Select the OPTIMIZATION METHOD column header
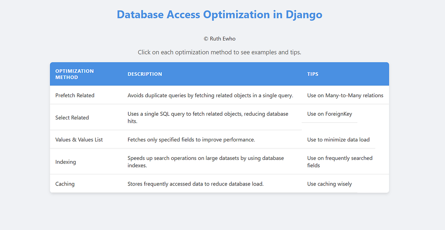Screen dimensions: 445x230 (x=74, y=74)
